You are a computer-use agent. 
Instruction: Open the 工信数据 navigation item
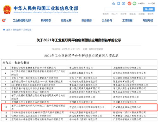(127, 20)
